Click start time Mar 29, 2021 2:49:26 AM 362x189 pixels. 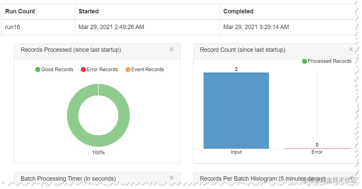click(x=111, y=27)
